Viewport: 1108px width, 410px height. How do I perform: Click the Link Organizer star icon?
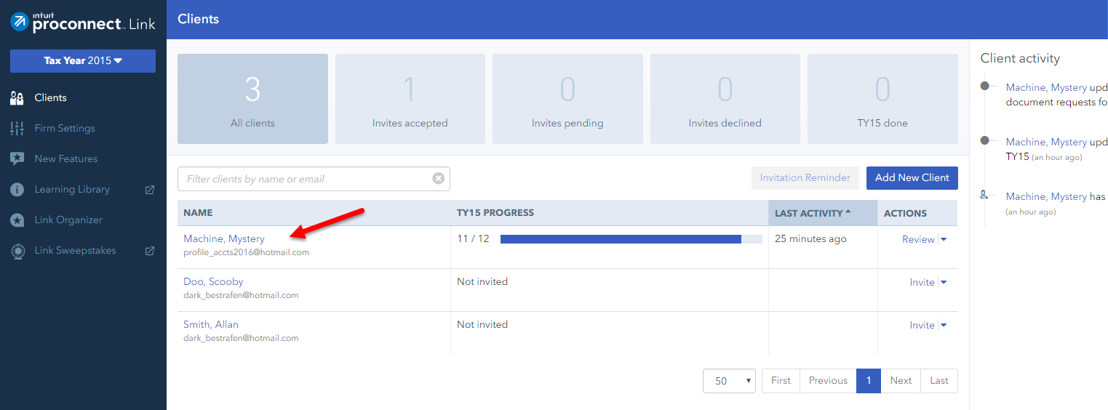coord(17,220)
